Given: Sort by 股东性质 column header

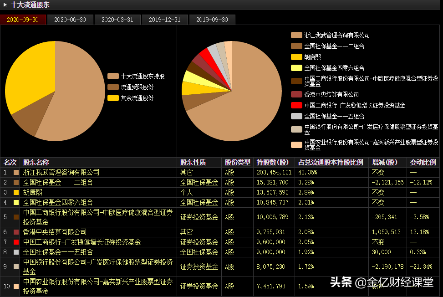Looking at the screenshot, I should click(x=193, y=163).
